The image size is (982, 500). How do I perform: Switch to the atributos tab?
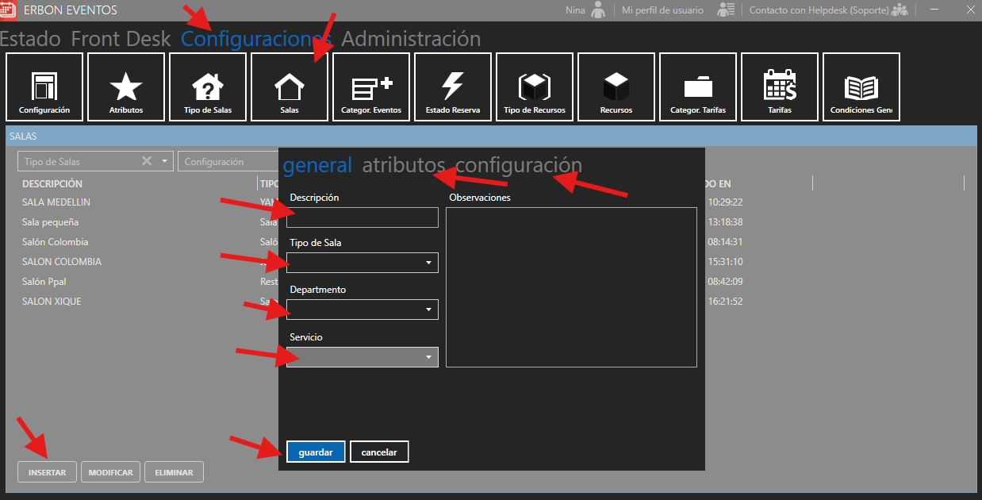404,165
